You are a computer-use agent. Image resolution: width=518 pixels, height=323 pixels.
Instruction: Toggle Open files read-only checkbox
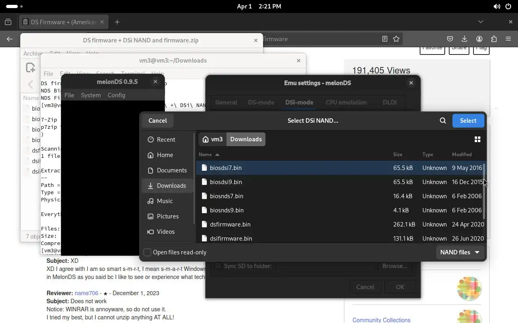click(x=147, y=252)
